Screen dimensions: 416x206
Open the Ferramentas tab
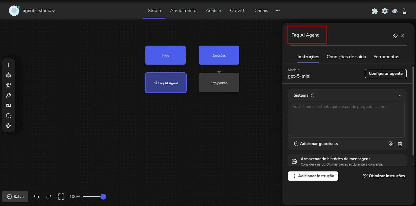(x=386, y=57)
